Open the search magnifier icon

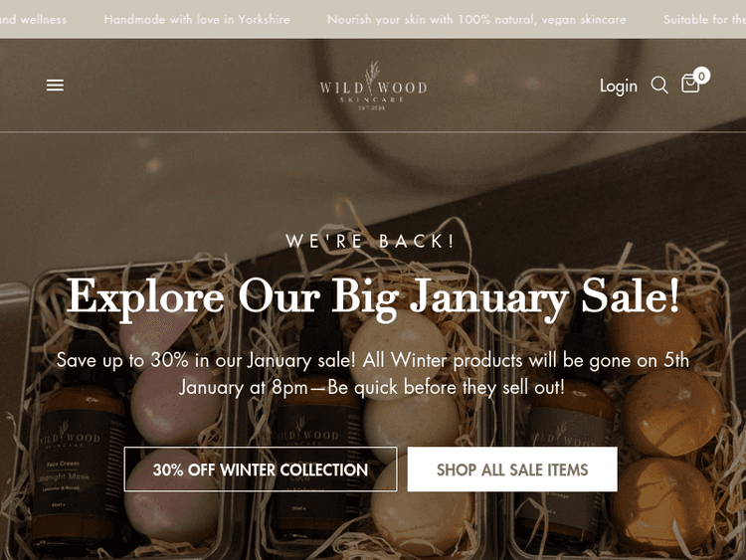pyautogui.click(x=659, y=86)
